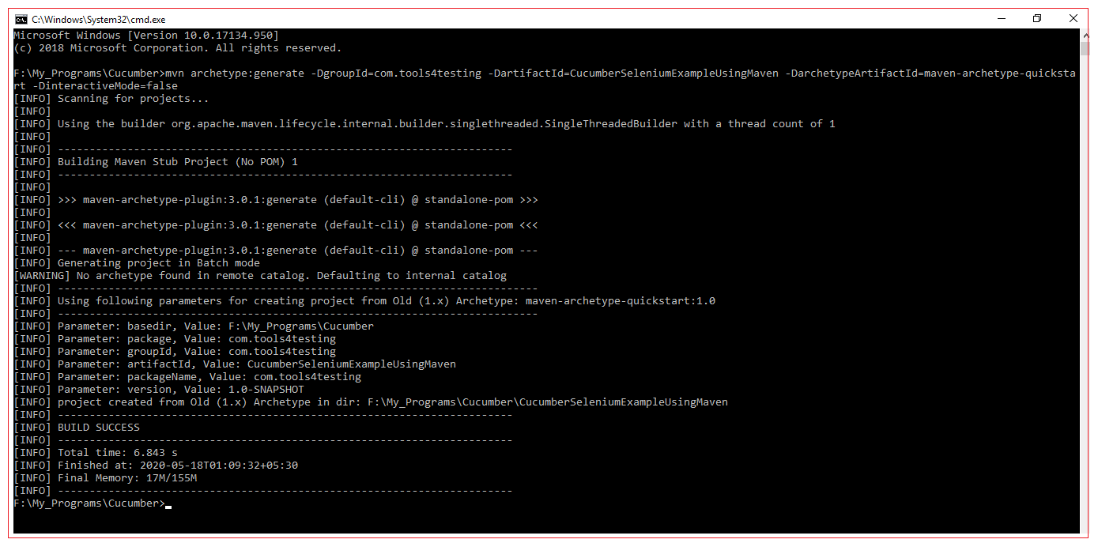Select the Parameter: groupId line
Screen dimensions: 1098x543
[x=175, y=352]
